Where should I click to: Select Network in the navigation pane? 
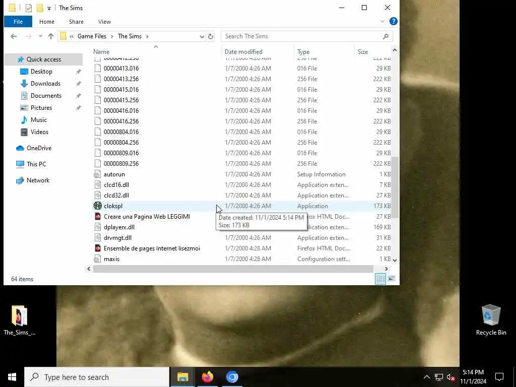tap(38, 180)
